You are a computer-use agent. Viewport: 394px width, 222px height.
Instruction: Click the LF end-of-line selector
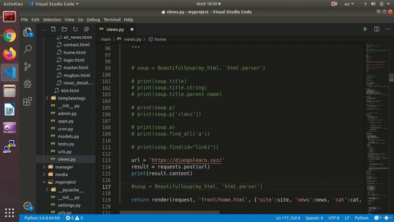(347, 218)
